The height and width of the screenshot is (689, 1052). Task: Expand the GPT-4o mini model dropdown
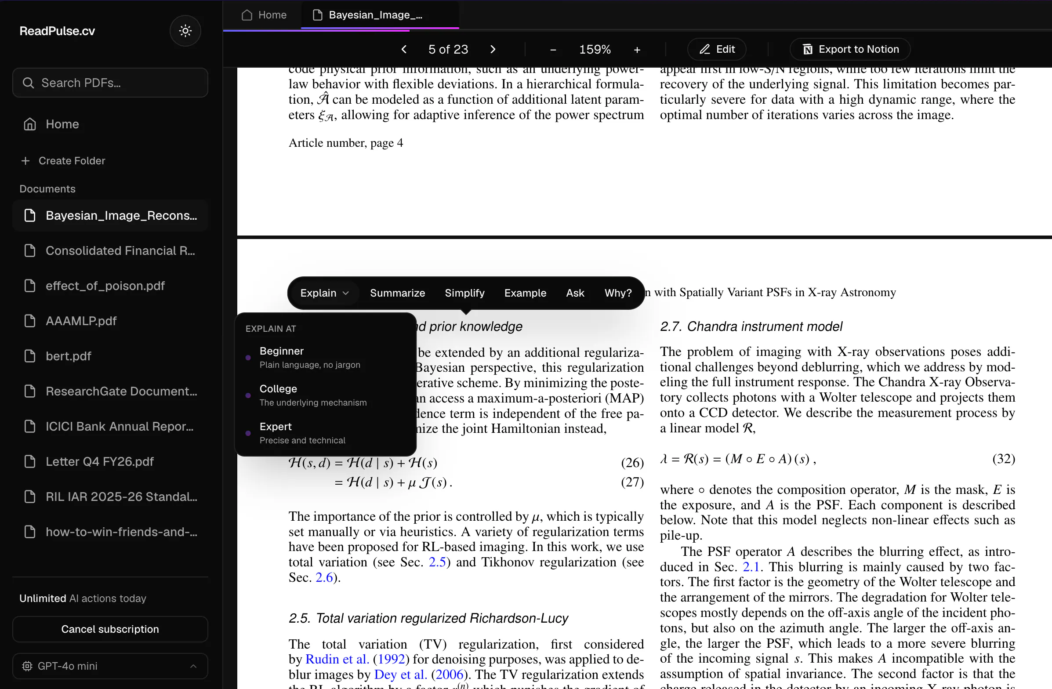pyautogui.click(x=110, y=666)
